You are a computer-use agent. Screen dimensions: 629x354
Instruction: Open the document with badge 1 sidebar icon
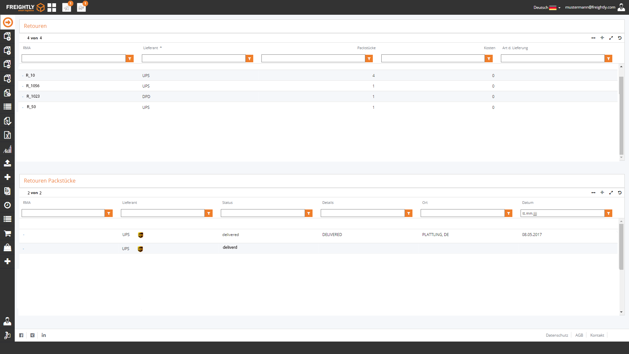tap(7, 93)
